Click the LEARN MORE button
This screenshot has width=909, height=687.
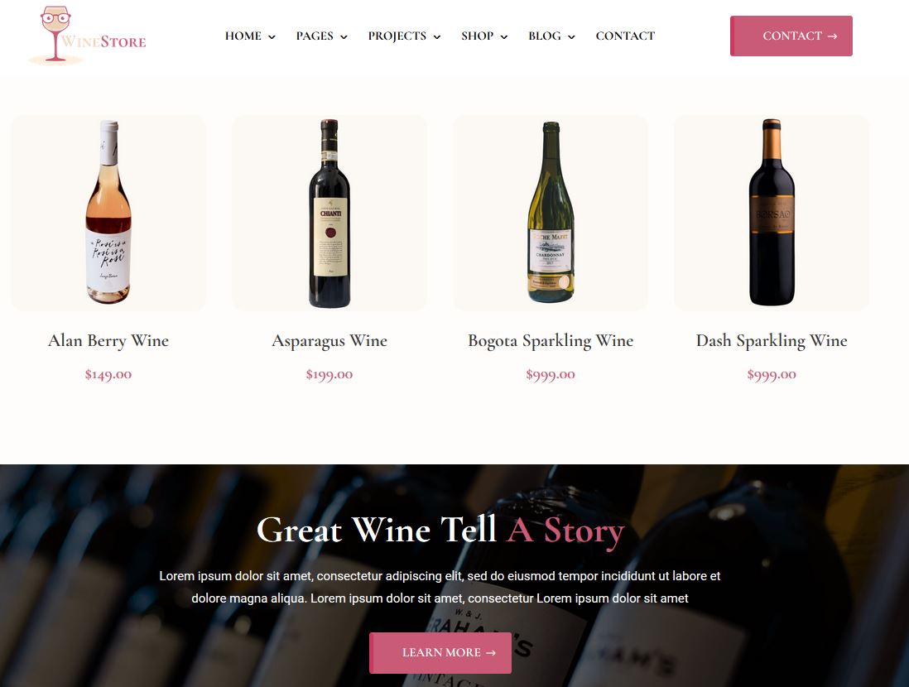point(440,653)
